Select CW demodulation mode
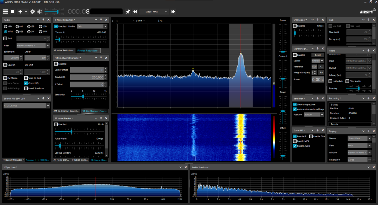 [29, 31]
